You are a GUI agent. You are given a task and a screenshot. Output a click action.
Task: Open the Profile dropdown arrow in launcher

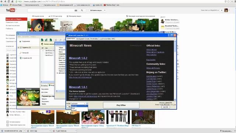pos(87,103)
